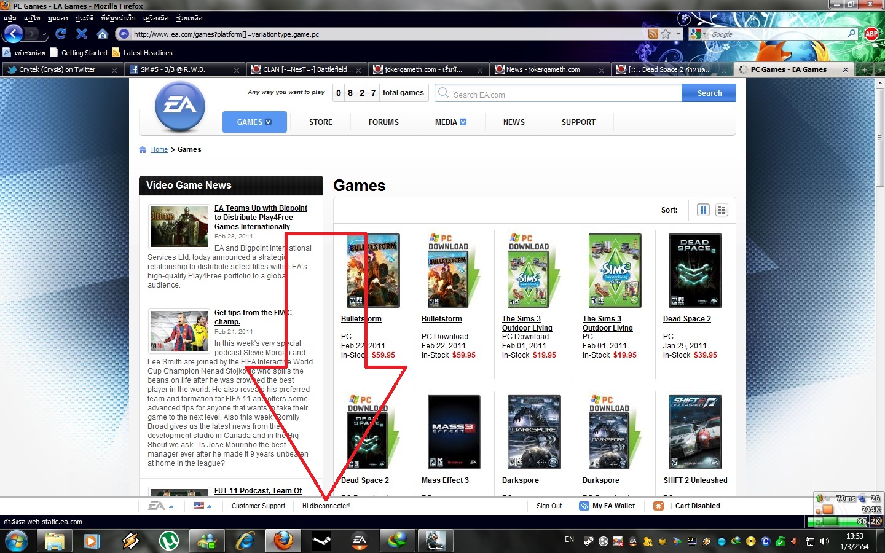885x553 pixels.
Task: Switch to list view in Games sort bar
Action: coord(722,210)
